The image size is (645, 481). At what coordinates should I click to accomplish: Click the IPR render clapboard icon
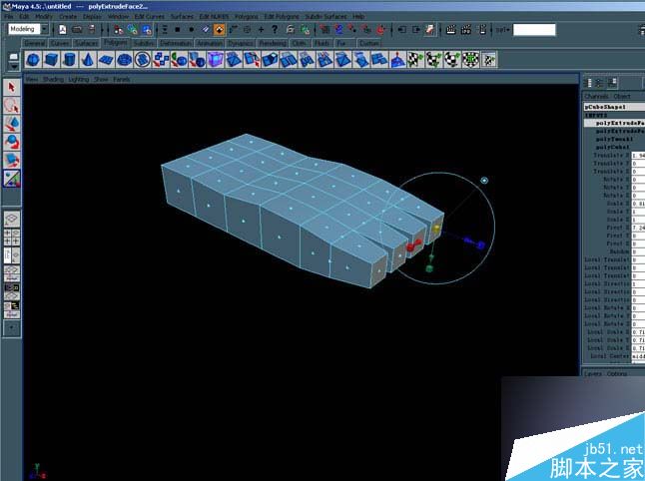466,29
